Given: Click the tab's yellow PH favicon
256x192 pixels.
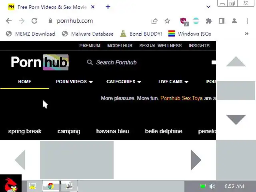Looking at the screenshot, I should pos(11,7).
